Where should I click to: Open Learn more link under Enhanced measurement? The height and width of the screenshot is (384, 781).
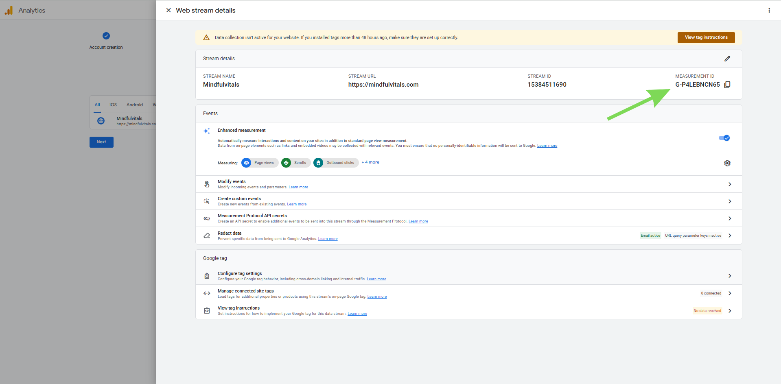[547, 146]
